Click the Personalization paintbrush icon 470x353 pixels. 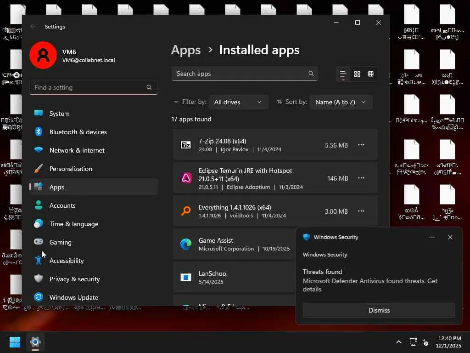click(x=39, y=168)
